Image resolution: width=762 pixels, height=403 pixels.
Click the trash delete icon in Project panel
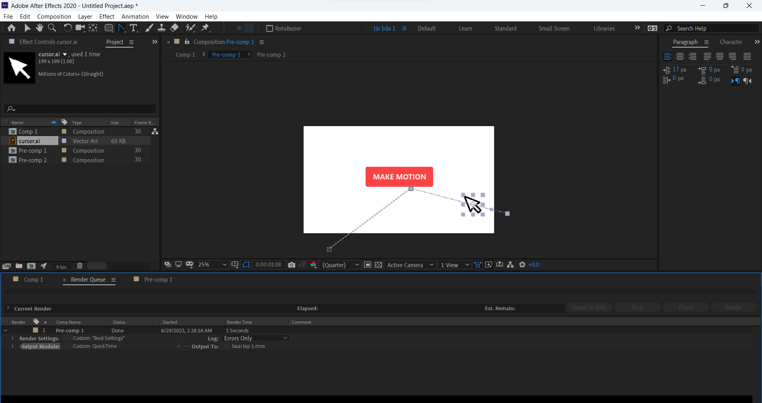(80, 266)
